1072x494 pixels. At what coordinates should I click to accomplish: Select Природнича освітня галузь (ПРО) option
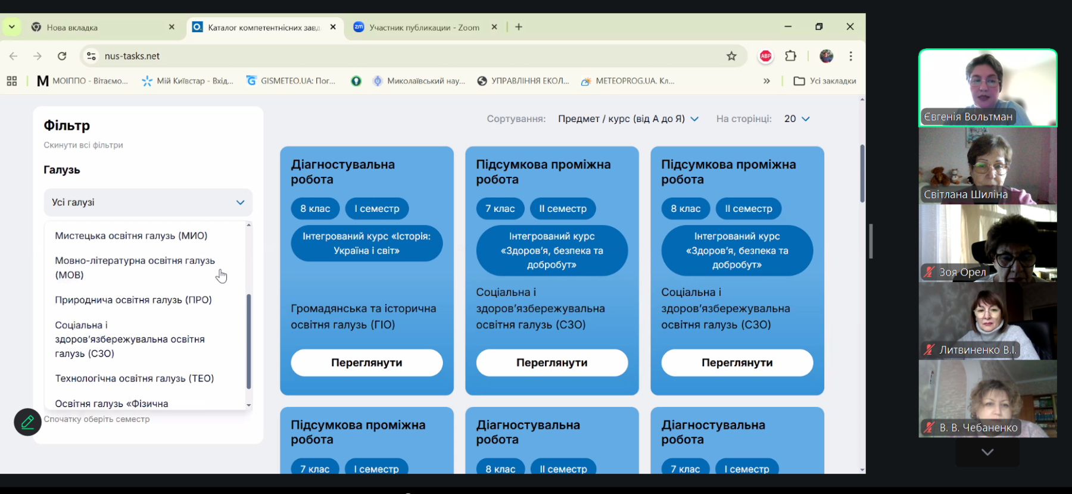click(133, 300)
